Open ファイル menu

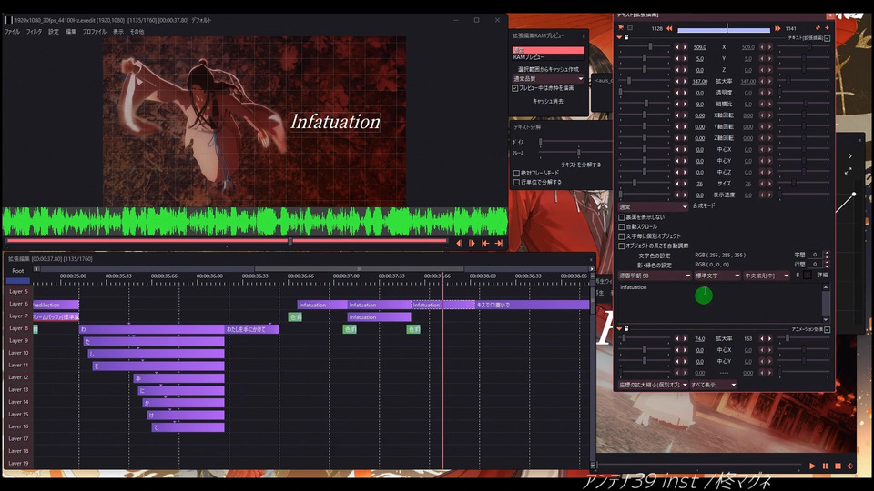coord(12,32)
